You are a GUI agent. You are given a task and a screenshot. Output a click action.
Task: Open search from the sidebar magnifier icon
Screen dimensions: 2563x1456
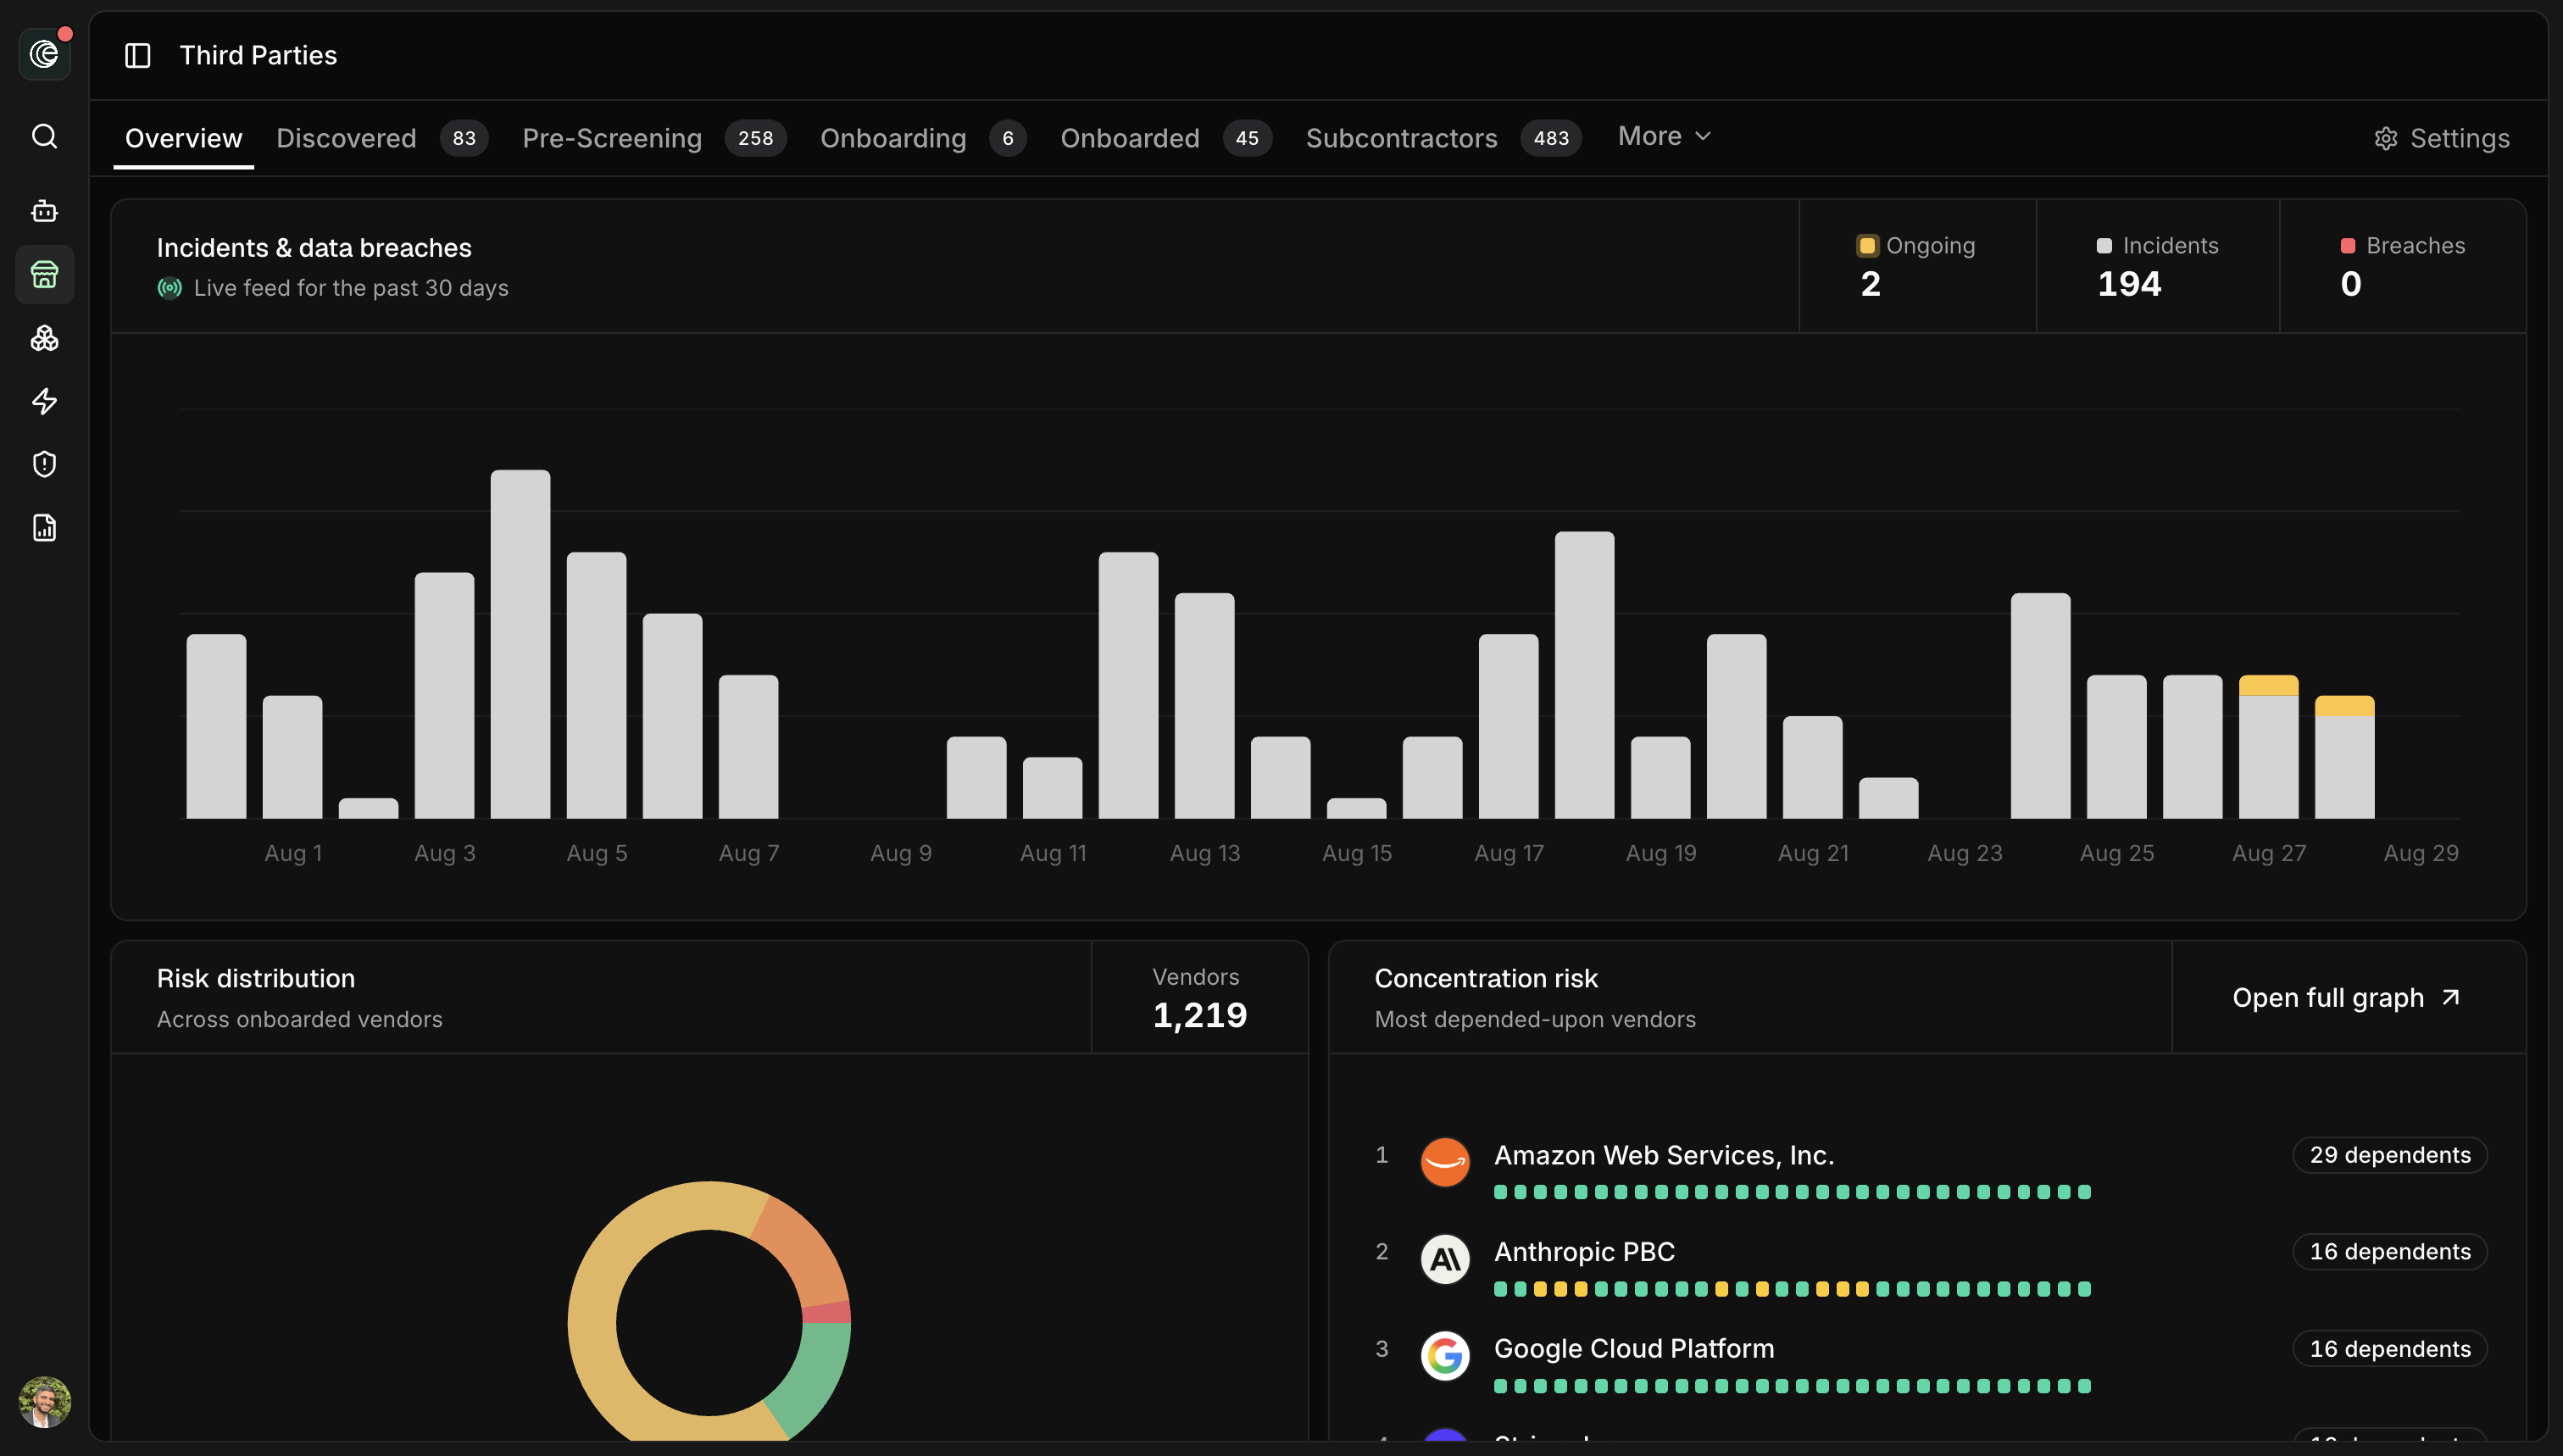pyautogui.click(x=45, y=136)
